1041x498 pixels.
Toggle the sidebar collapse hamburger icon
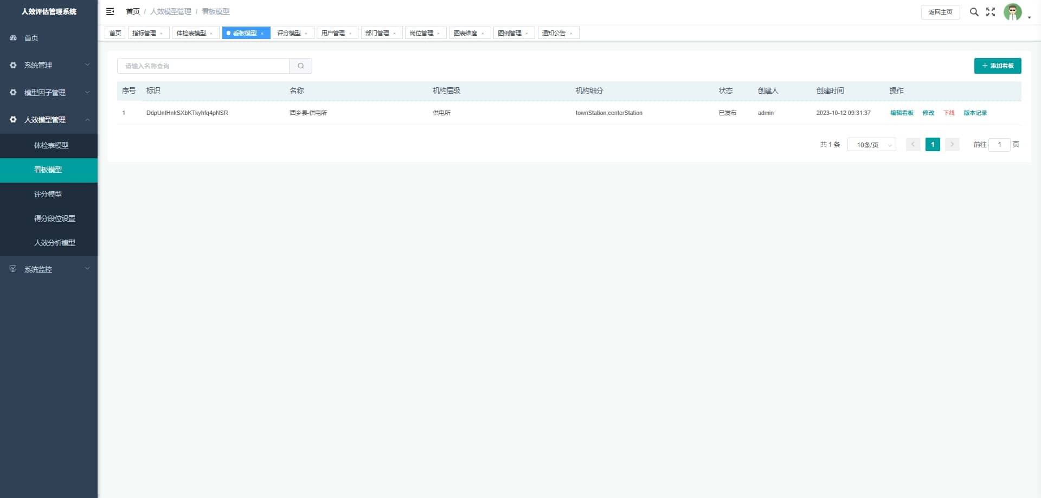click(x=110, y=11)
